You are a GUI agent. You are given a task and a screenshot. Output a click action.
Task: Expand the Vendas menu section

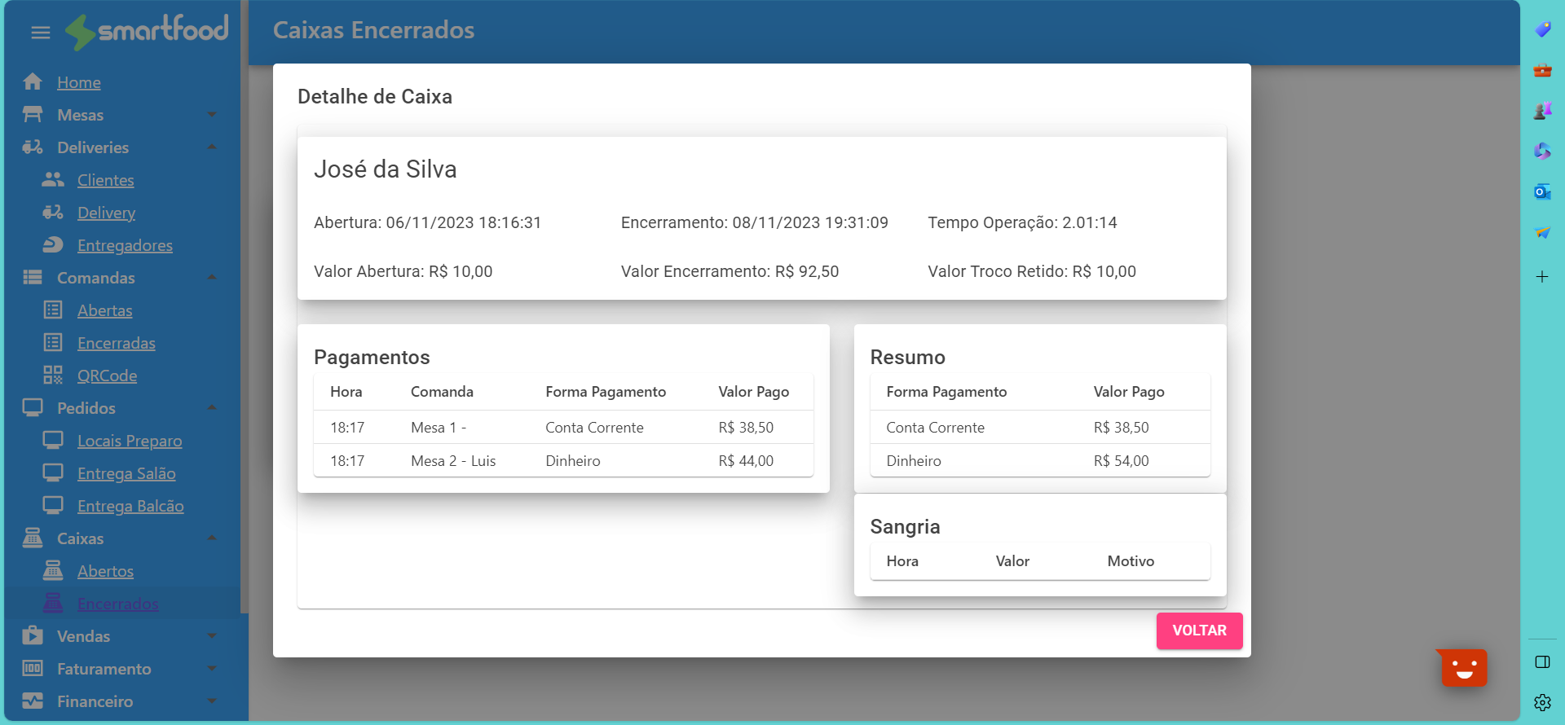click(212, 636)
